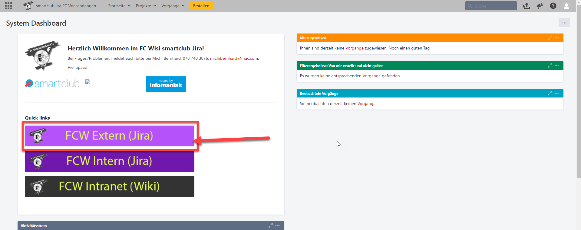581x230 pixels.
Task: Expand the Vorgänge dropdown menu
Action: 173,6
